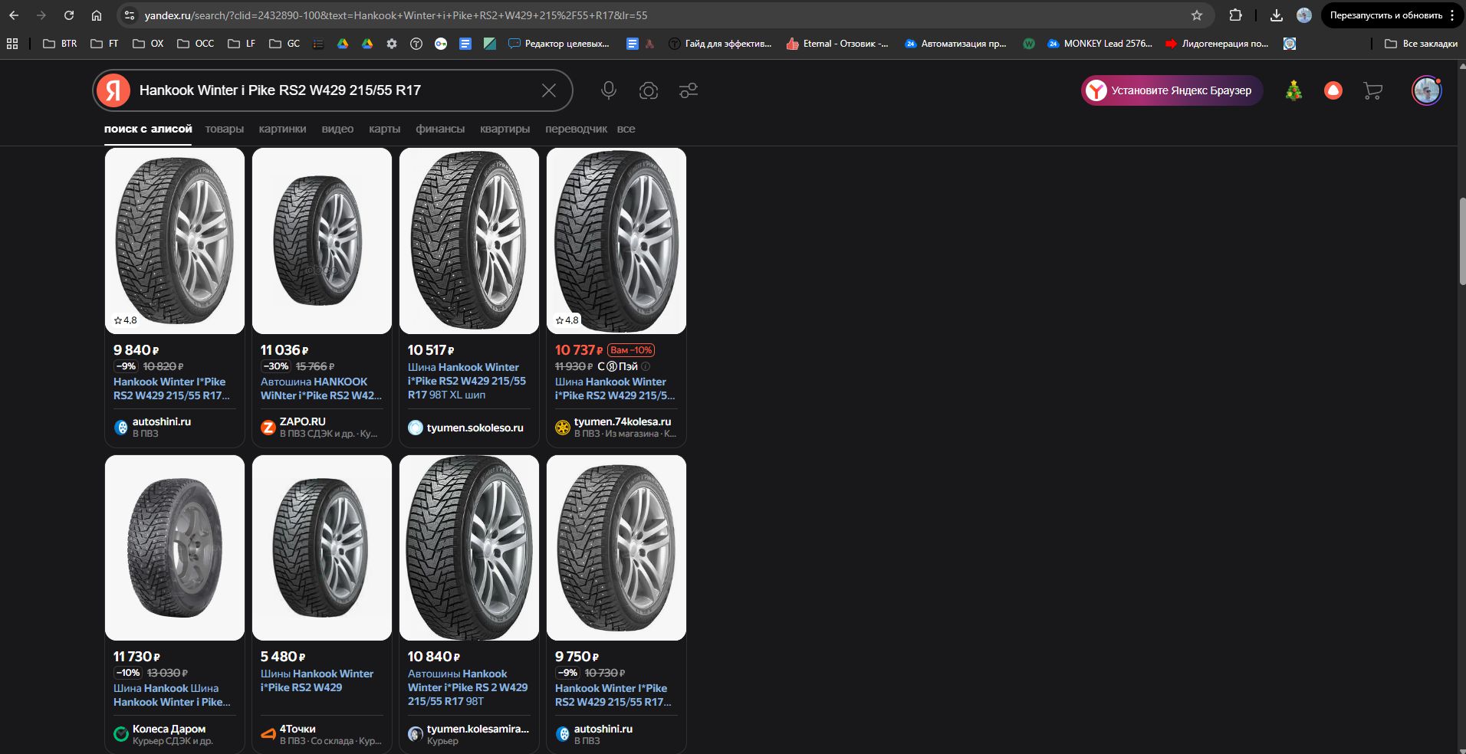The width and height of the screenshot is (1466, 754).
Task: Open search settings filter icon
Action: (x=689, y=90)
